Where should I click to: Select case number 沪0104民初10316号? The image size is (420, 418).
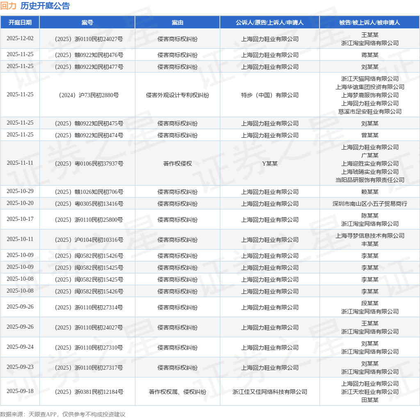[89, 240]
